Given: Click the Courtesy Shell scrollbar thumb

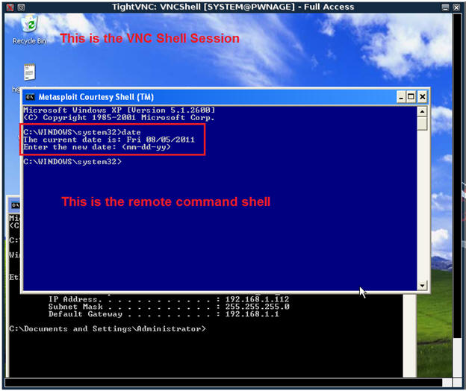Looking at the screenshot, I should coord(422,124).
